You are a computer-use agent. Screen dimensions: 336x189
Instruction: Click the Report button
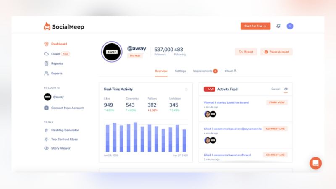(246, 52)
